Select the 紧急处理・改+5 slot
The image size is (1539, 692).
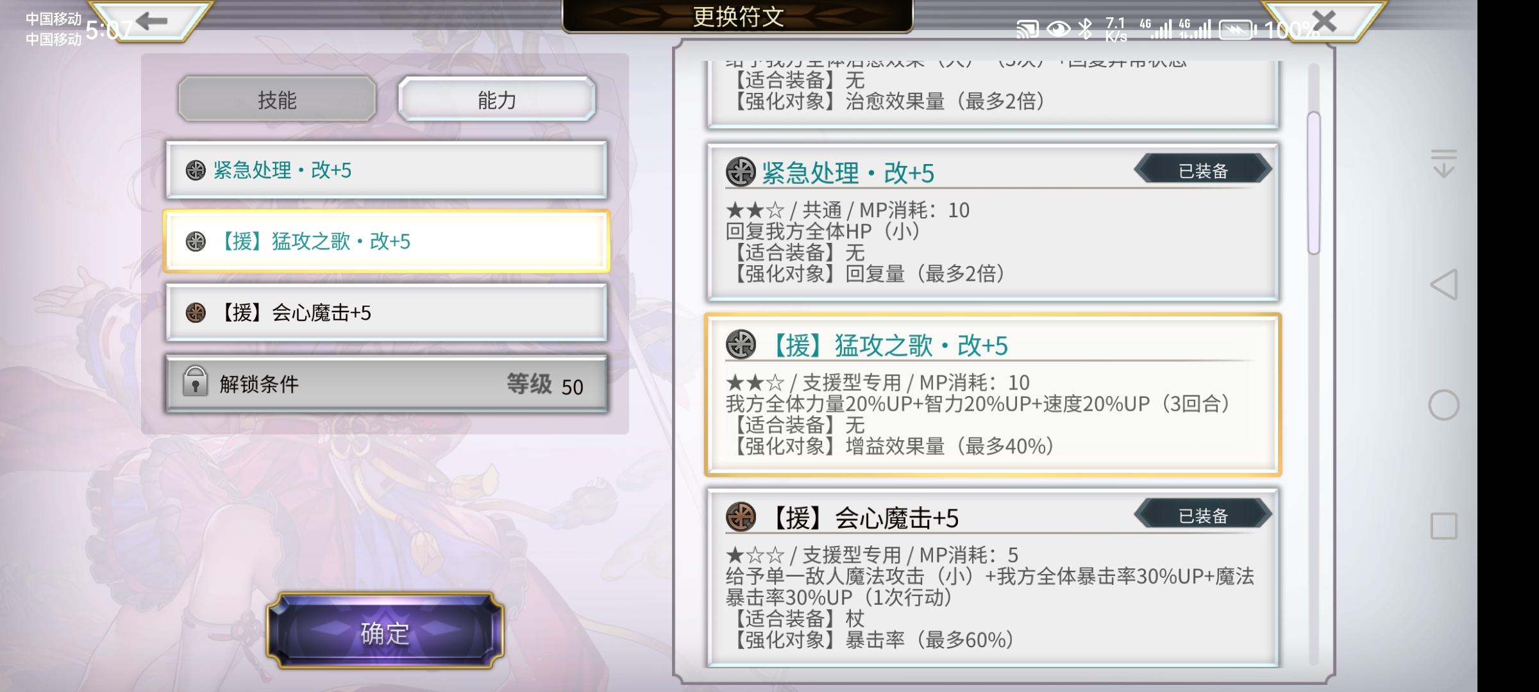387,170
